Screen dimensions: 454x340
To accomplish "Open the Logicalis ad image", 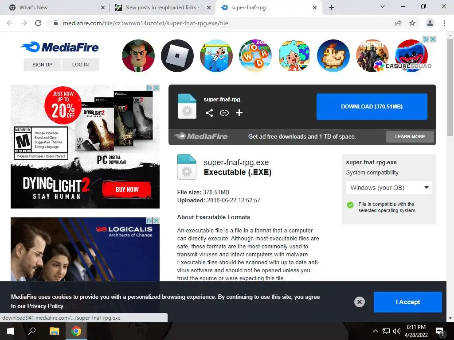I will [x=85, y=250].
